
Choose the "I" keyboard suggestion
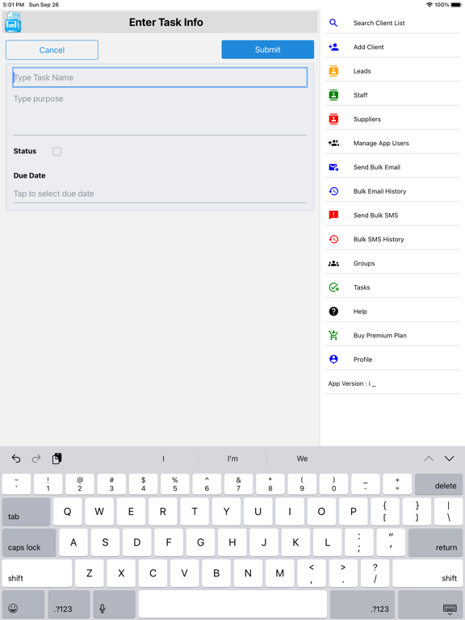(x=163, y=459)
